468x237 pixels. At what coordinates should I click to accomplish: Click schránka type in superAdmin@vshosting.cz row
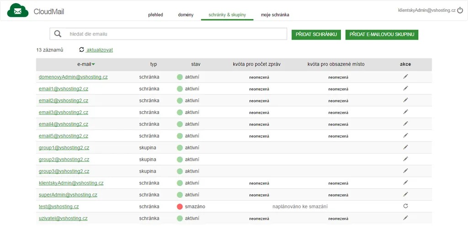pyautogui.click(x=149, y=195)
